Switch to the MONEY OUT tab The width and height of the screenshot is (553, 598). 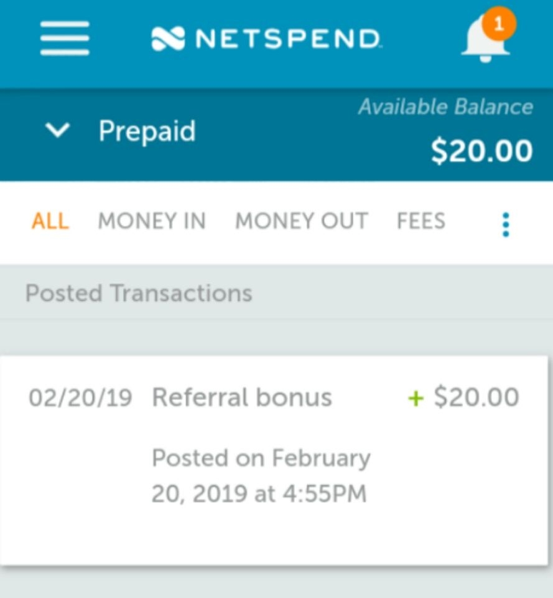tap(302, 221)
